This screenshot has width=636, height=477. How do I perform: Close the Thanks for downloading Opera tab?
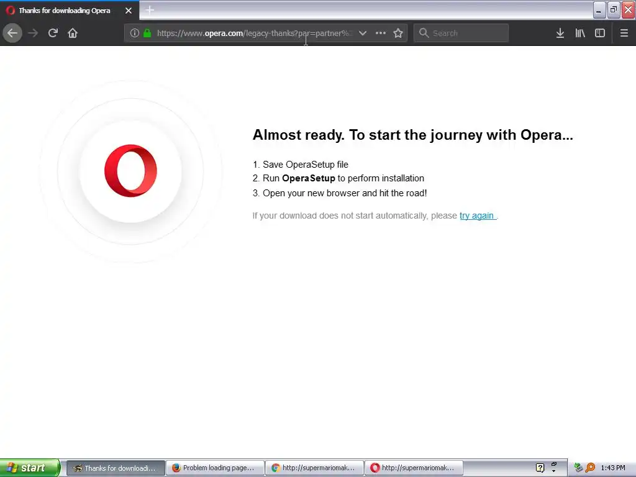pos(129,11)
